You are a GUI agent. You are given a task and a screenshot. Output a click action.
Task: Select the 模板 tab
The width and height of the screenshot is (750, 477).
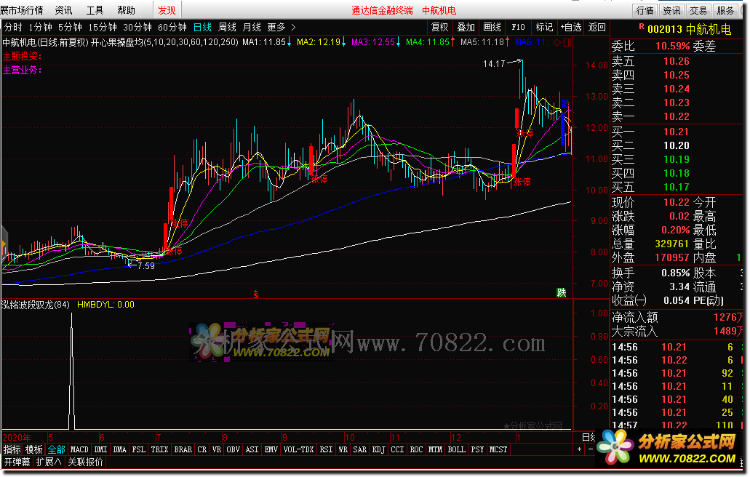click(x=34, y=449)
